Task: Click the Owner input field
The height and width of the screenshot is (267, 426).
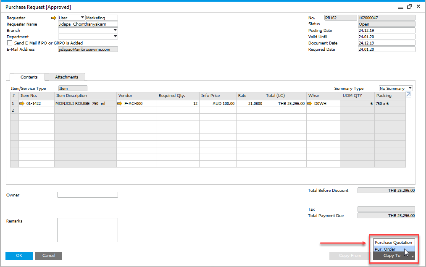Action: (x=87, y=195)
